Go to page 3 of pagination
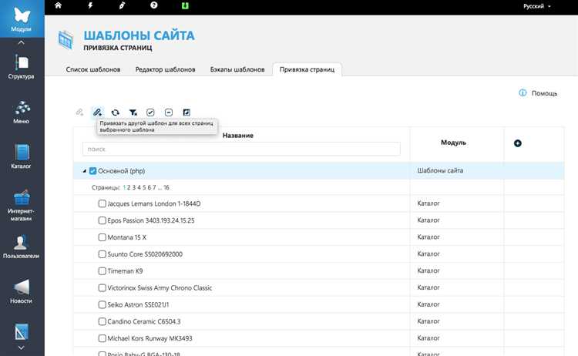Screen dimensions: 578x356 (134, 187)
